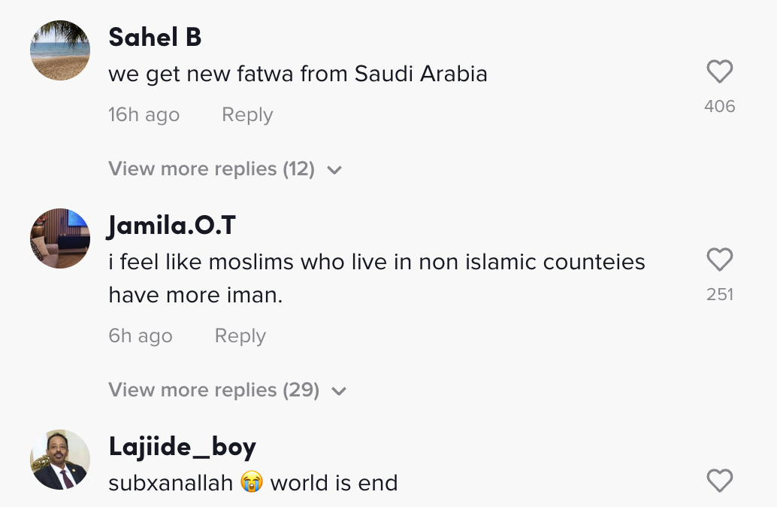The width and height of the screenshot is (777, 507).
Task: Expand View more replies (12)
Action: [x=211, y=169]
